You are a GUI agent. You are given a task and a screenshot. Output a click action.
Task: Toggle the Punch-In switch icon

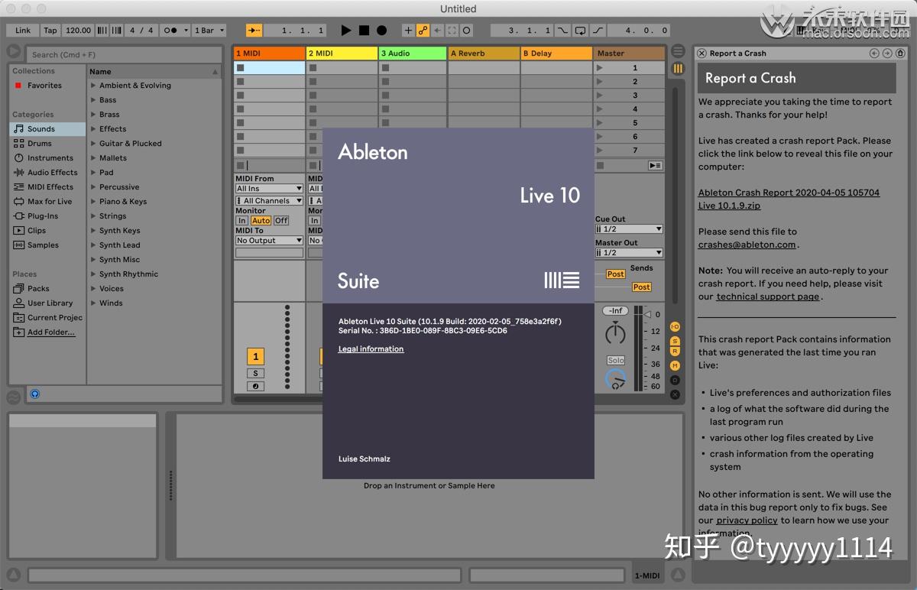tap(562, 31)
